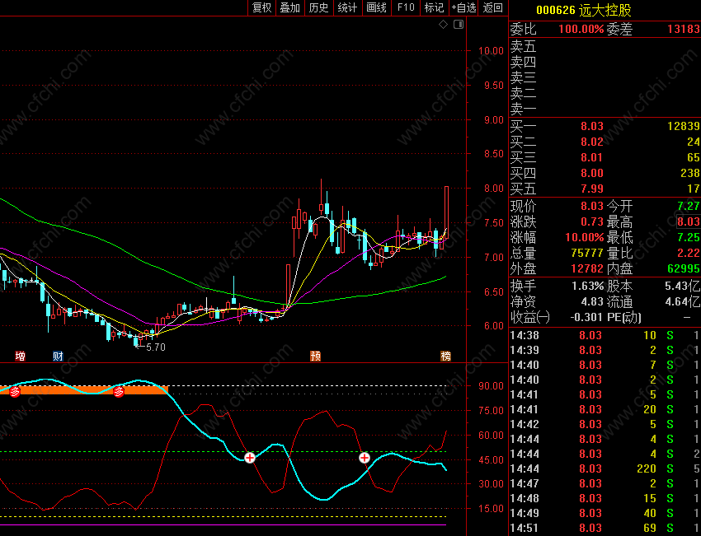Click the 委比 value 100.00%
701x536 pixels.
click(x=581, y=30)
